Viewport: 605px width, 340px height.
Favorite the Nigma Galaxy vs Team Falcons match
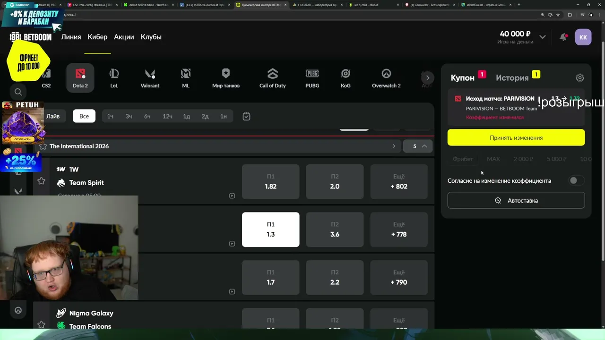[41, 324]
